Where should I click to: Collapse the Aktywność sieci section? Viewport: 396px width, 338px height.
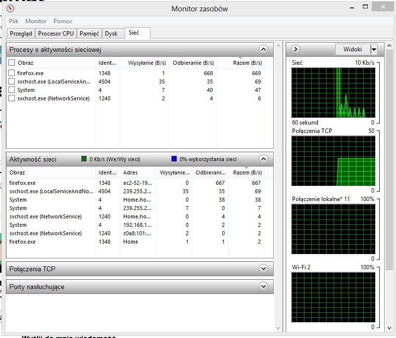click(x=263, y=159)
